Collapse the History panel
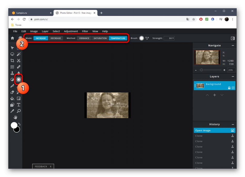The height and width of the screenshot is (177, 245). pyautogui.click(x=233, y=125)
